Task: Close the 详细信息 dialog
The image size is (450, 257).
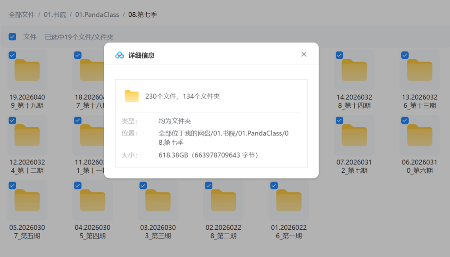Action: [x=304, y=54]
